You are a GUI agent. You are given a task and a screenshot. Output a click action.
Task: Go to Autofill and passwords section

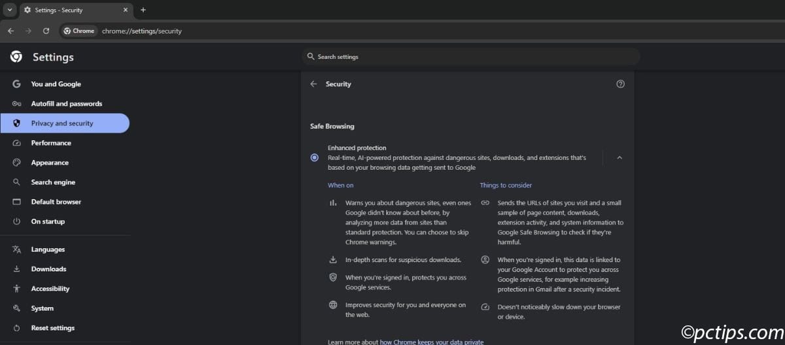(x=66, y=104)
